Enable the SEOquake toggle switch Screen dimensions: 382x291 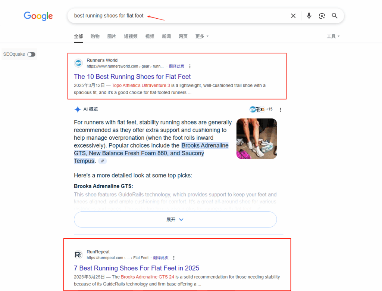(x=31, y=55)
